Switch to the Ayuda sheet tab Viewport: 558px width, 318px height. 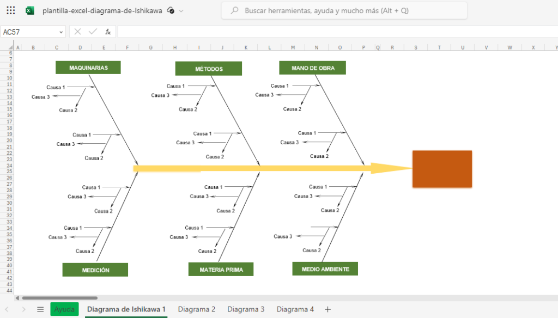pos(64,309)
